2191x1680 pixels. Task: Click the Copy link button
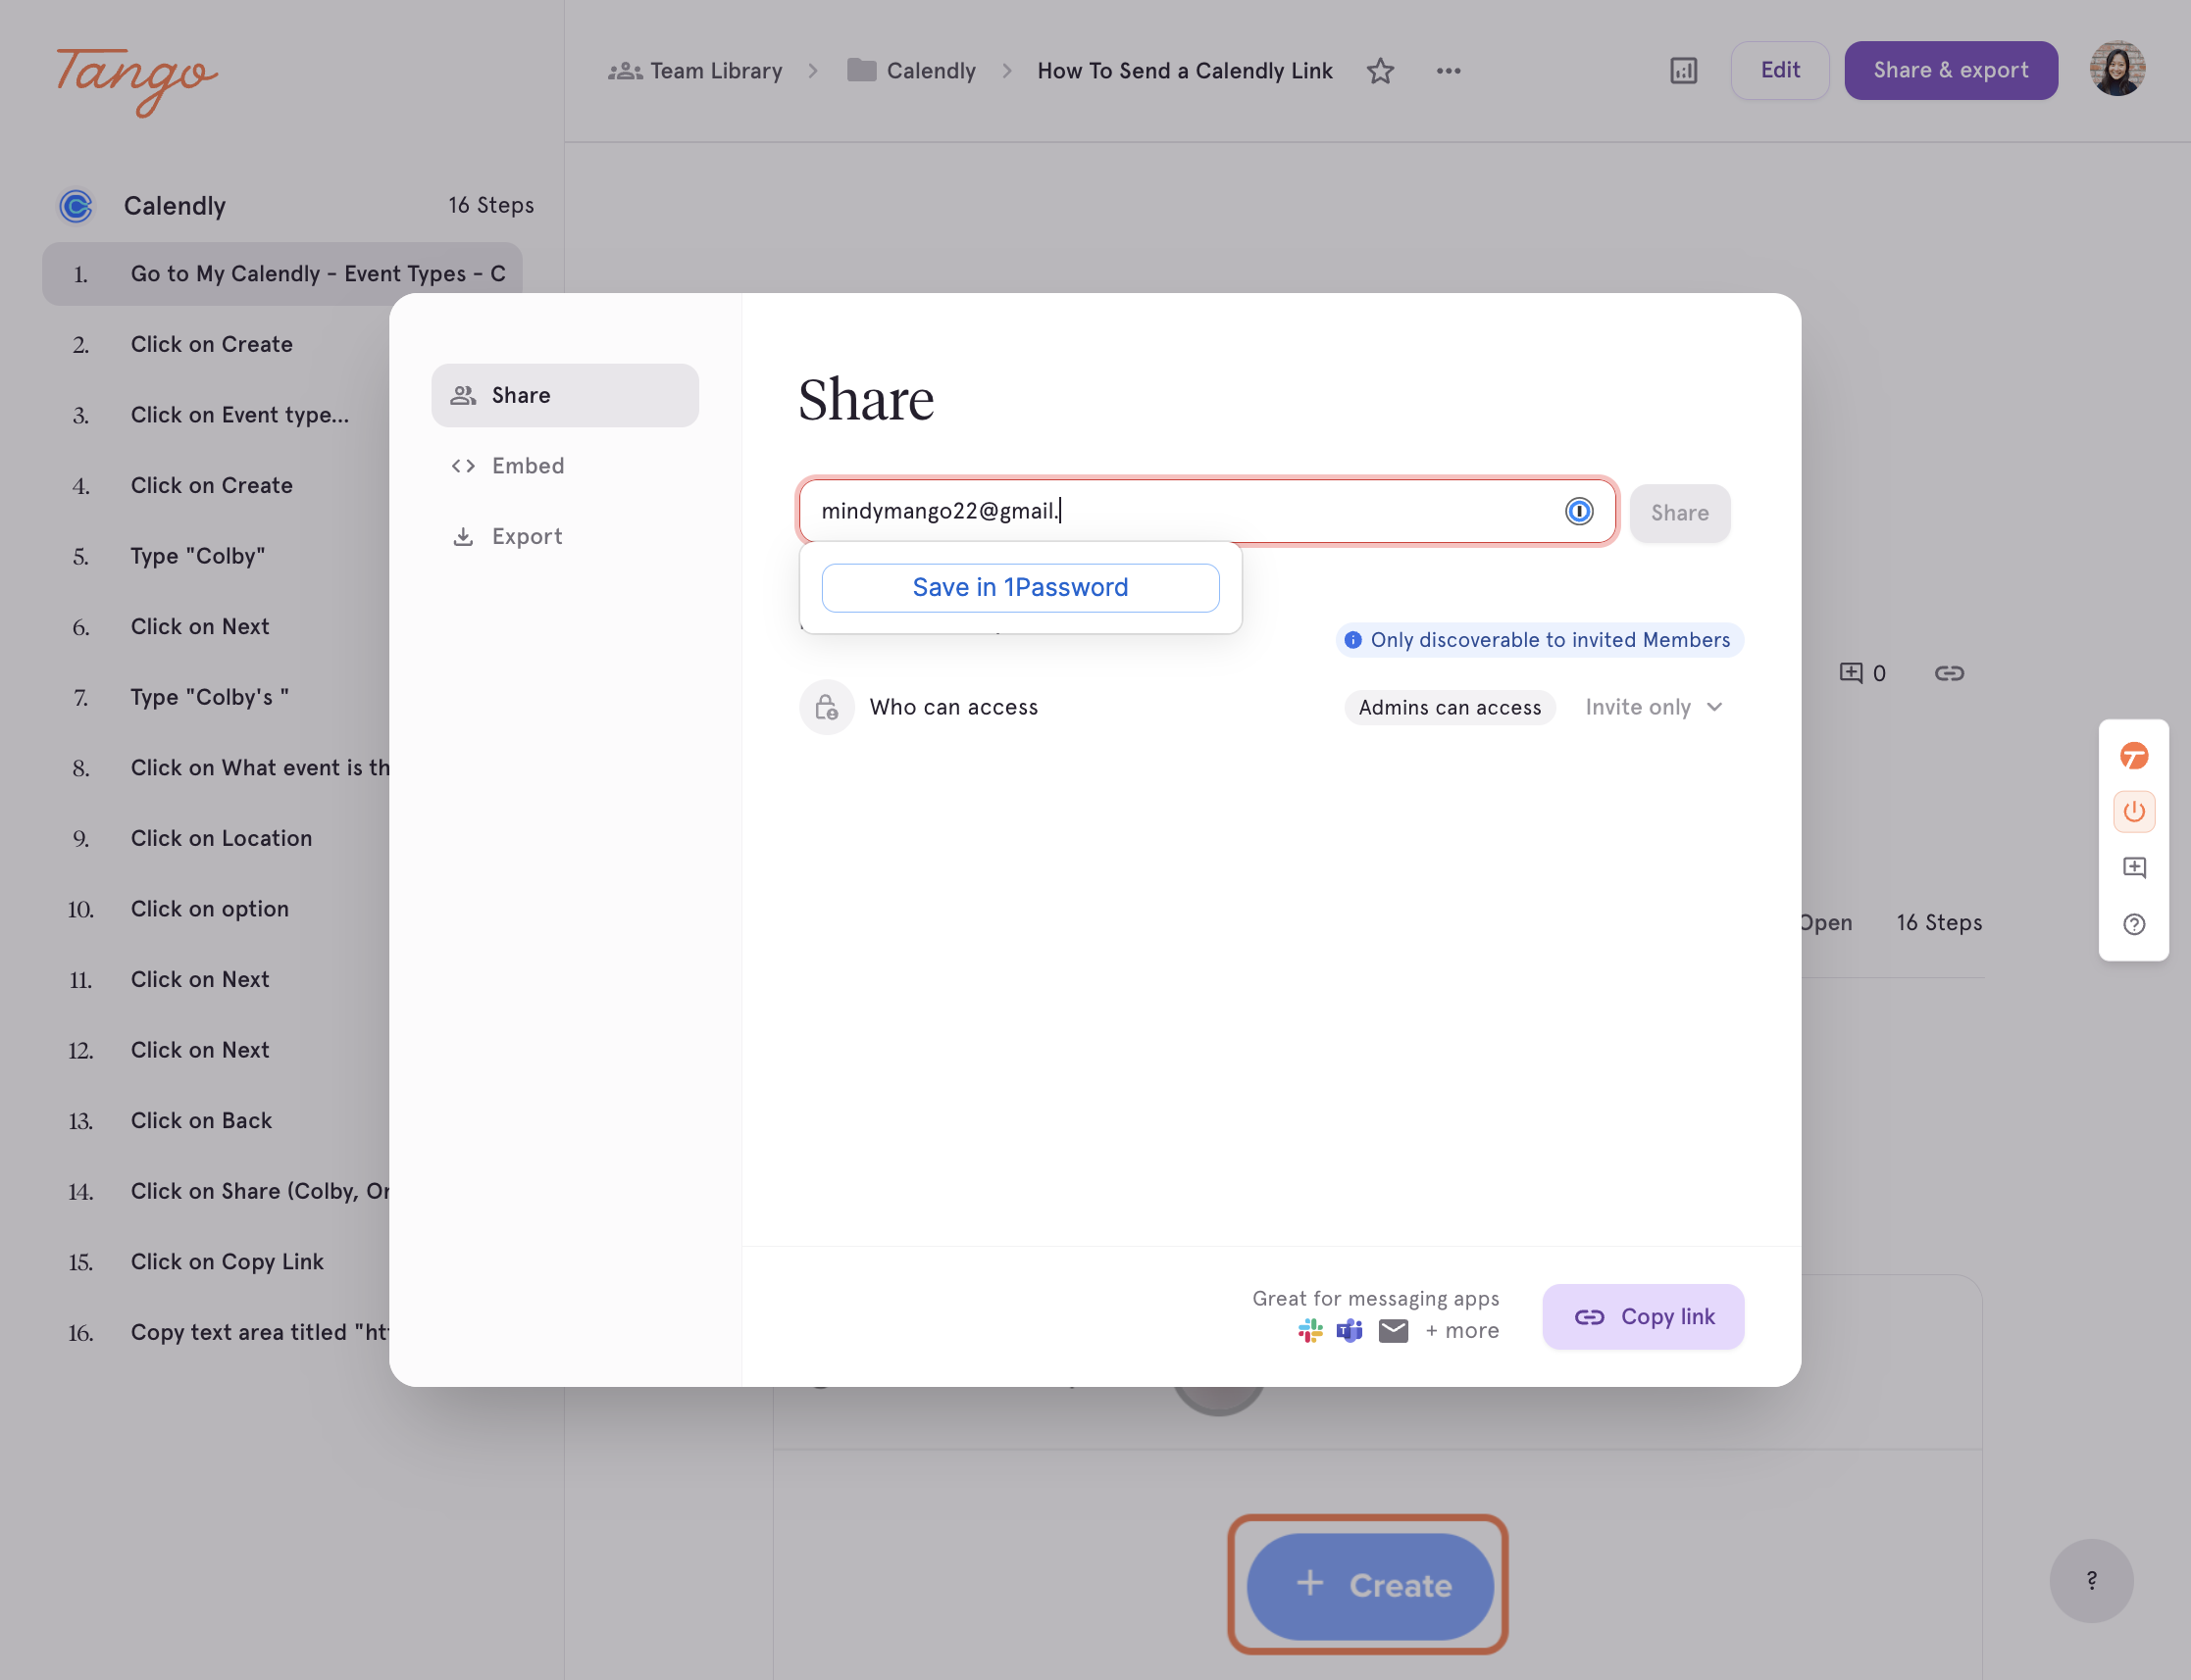[1643, 1316]
